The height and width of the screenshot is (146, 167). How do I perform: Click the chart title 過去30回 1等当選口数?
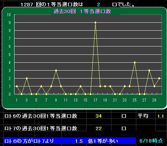(x=82, y=11)
